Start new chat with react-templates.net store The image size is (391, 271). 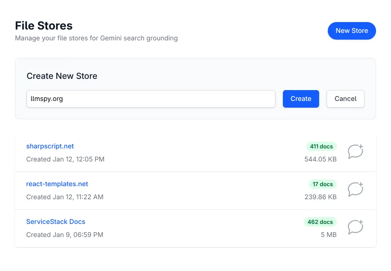[x=355, y=190]
